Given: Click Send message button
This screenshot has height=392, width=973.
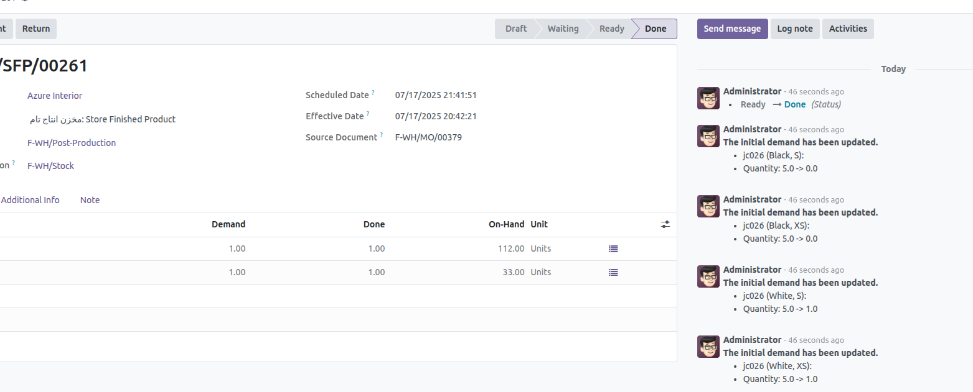Looking at the screenshot, I should (732, 29).
